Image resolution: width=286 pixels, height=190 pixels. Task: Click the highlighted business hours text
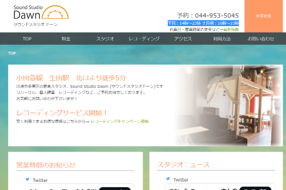[x=204, y=23]
